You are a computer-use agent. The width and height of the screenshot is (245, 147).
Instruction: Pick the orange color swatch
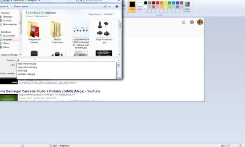161,3
